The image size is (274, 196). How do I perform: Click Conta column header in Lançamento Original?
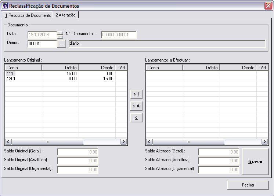pos(24,68)
